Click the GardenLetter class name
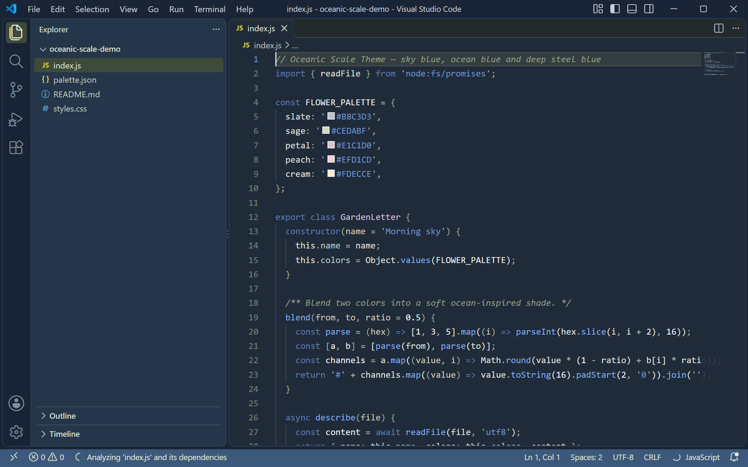Screen dimensions: 748x467 click(x=370, y=217)
